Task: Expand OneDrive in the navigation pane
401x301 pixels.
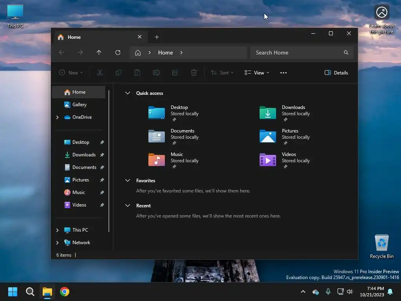Action: tap(57, 117)
